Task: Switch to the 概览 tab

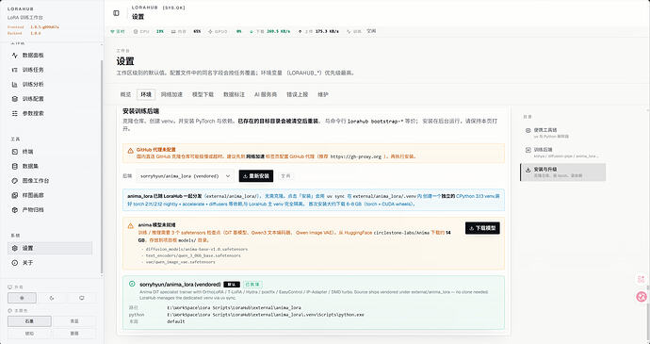Action: click(x=125, y=94)
